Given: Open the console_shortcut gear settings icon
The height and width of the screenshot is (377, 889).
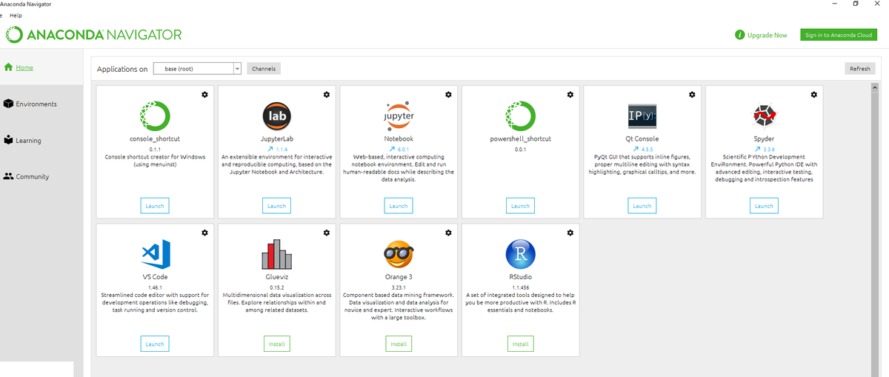Looking at the screenshot, I should (204, 95).
